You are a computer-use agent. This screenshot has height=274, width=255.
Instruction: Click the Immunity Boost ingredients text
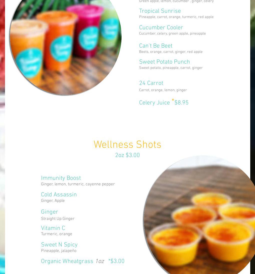78,184
